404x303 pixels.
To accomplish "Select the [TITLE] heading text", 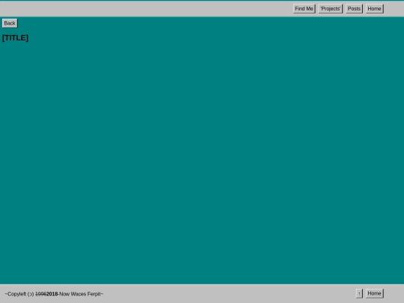I will pyautogui.click(x=15, y=38).
